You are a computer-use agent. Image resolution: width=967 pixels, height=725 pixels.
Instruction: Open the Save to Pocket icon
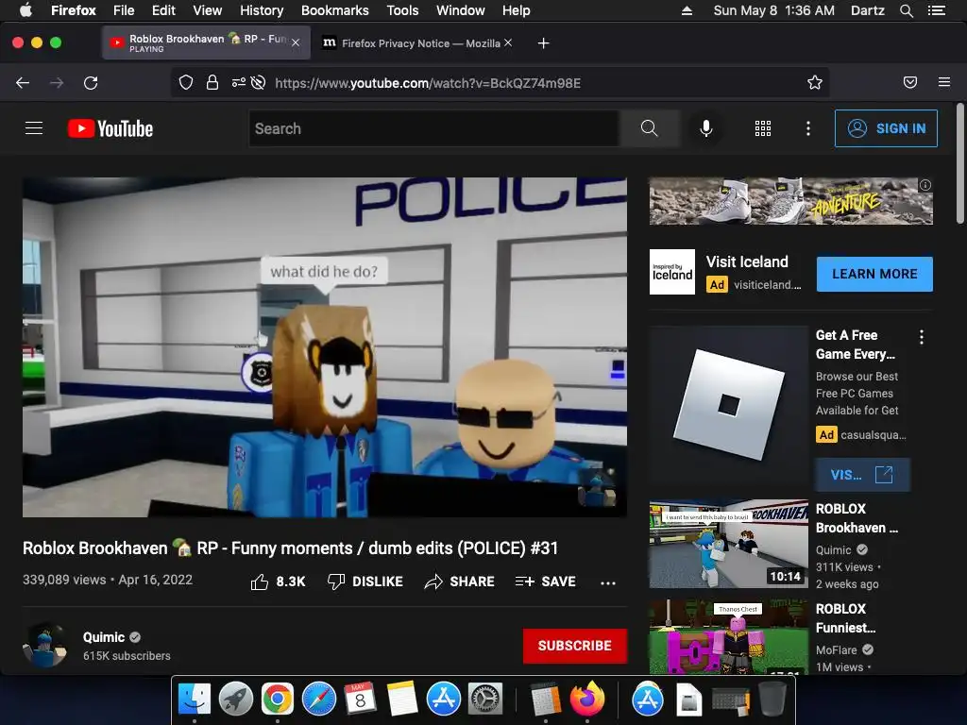[x=910, y=83]
